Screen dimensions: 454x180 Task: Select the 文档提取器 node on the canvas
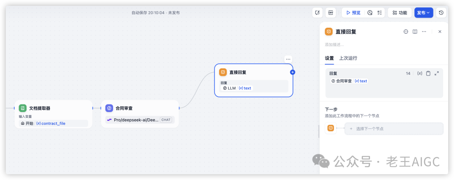53,114
